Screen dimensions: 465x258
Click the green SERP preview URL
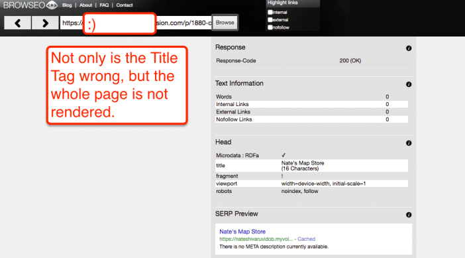click(x=256, y=239)
